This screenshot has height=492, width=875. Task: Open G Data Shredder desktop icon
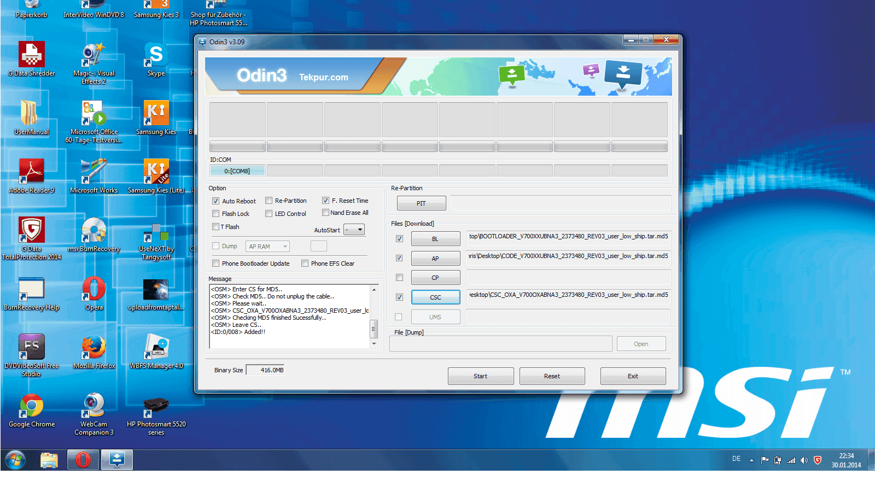pyautogui.click(x=32, y=58)
